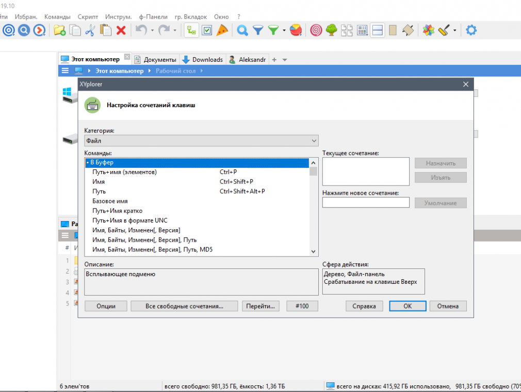Screen dimensions: 521x392
Task: Open help with the Справка button
Action: click(364, 306)
